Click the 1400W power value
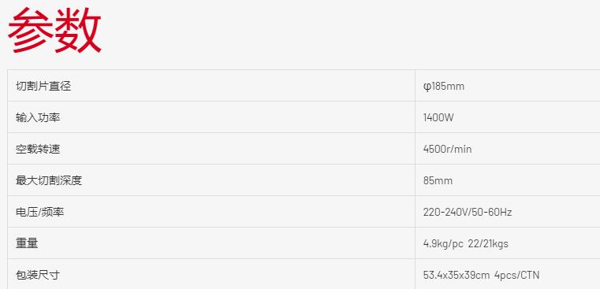The height and width of the screenshot is (289, 600). click(x=438, y=117)
